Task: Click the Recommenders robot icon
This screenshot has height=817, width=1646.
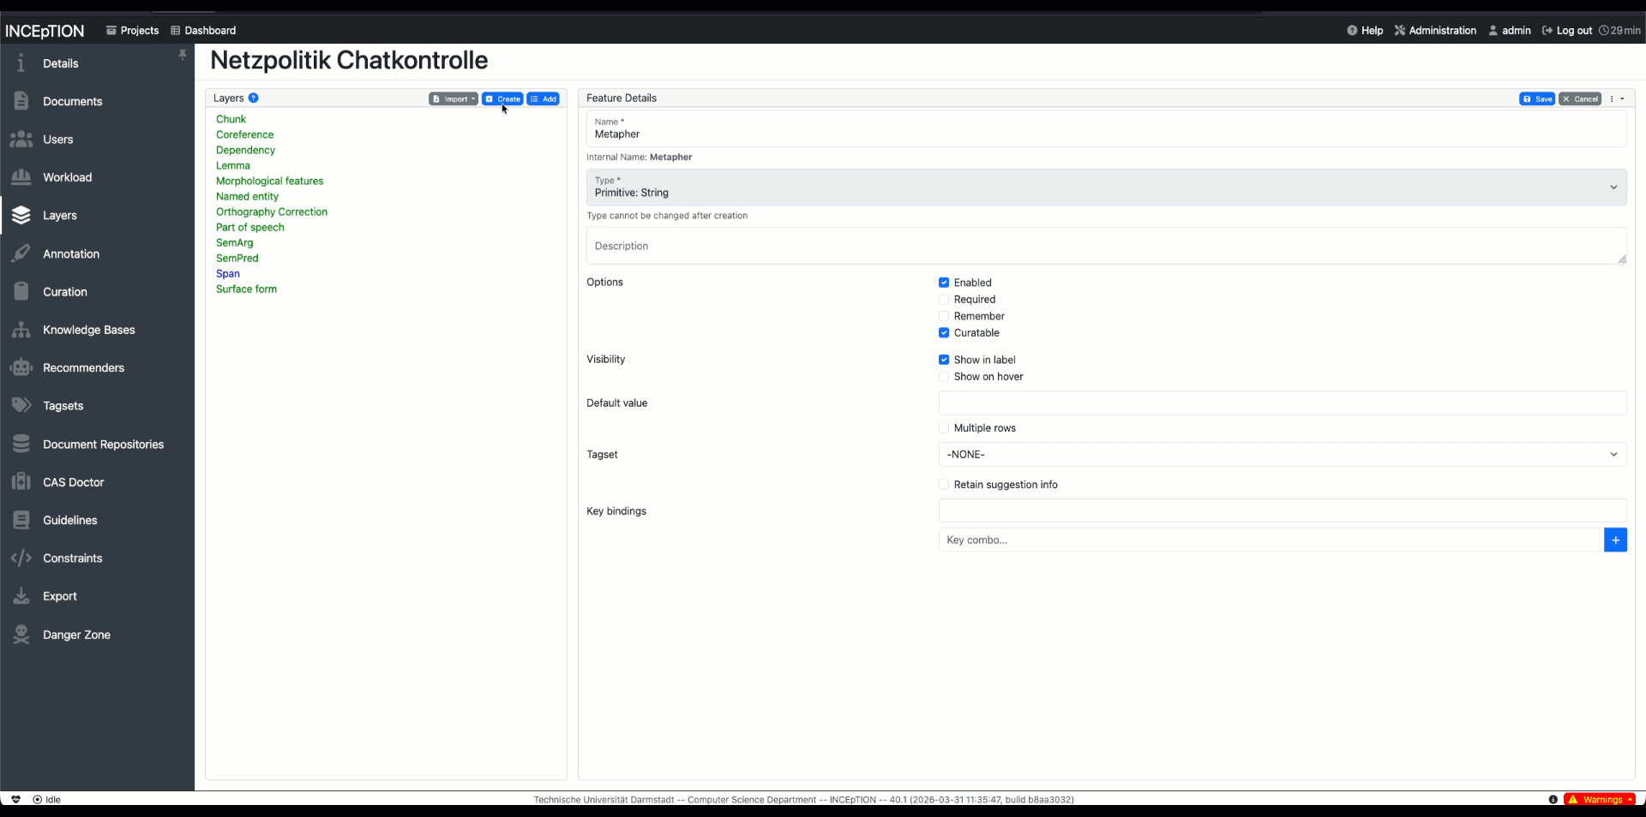Action: click(21, 368)
